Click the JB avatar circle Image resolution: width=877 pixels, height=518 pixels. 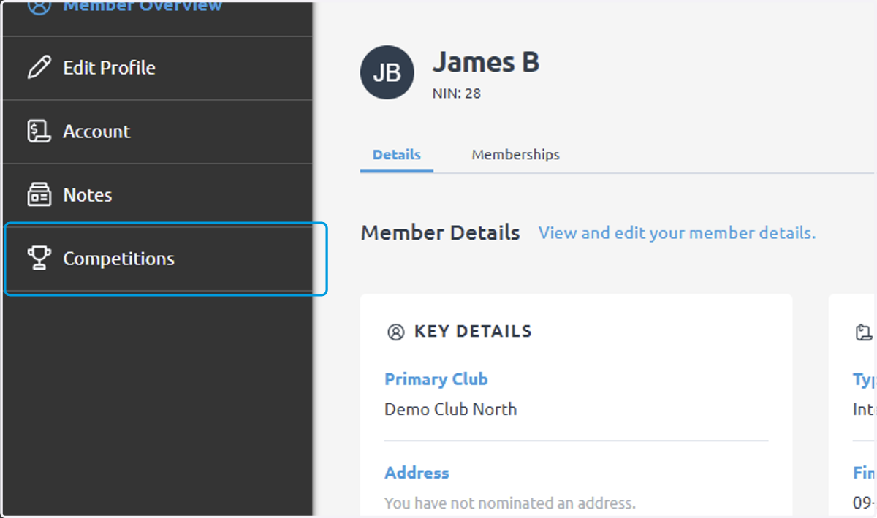tap(387, 72)
